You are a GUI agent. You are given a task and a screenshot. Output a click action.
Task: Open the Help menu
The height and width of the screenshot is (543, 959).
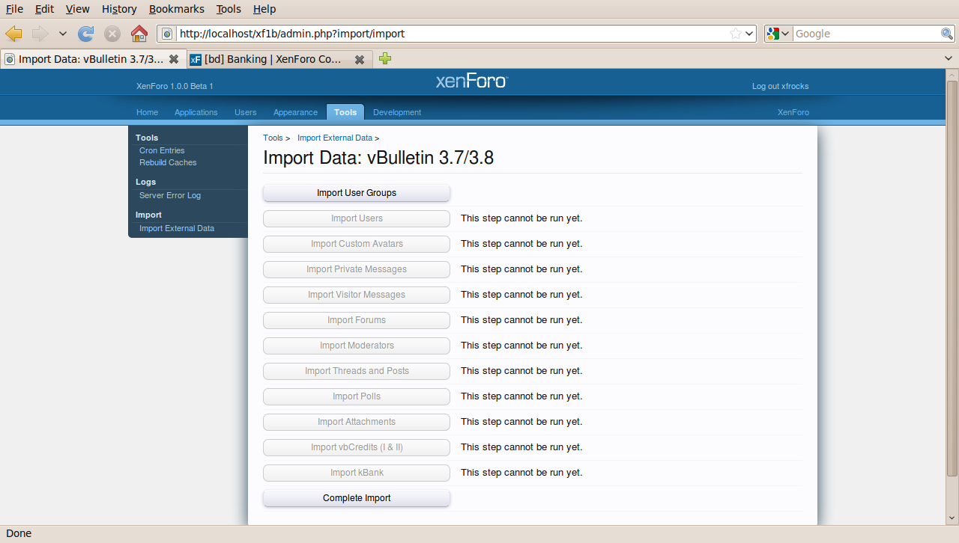(264, 9)
